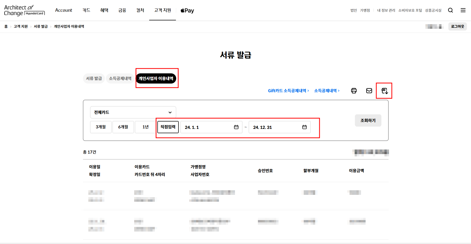The height and width of the screenshot is (244, 471).
Task: Click the 법인 link
Action: tap(354, 10)
